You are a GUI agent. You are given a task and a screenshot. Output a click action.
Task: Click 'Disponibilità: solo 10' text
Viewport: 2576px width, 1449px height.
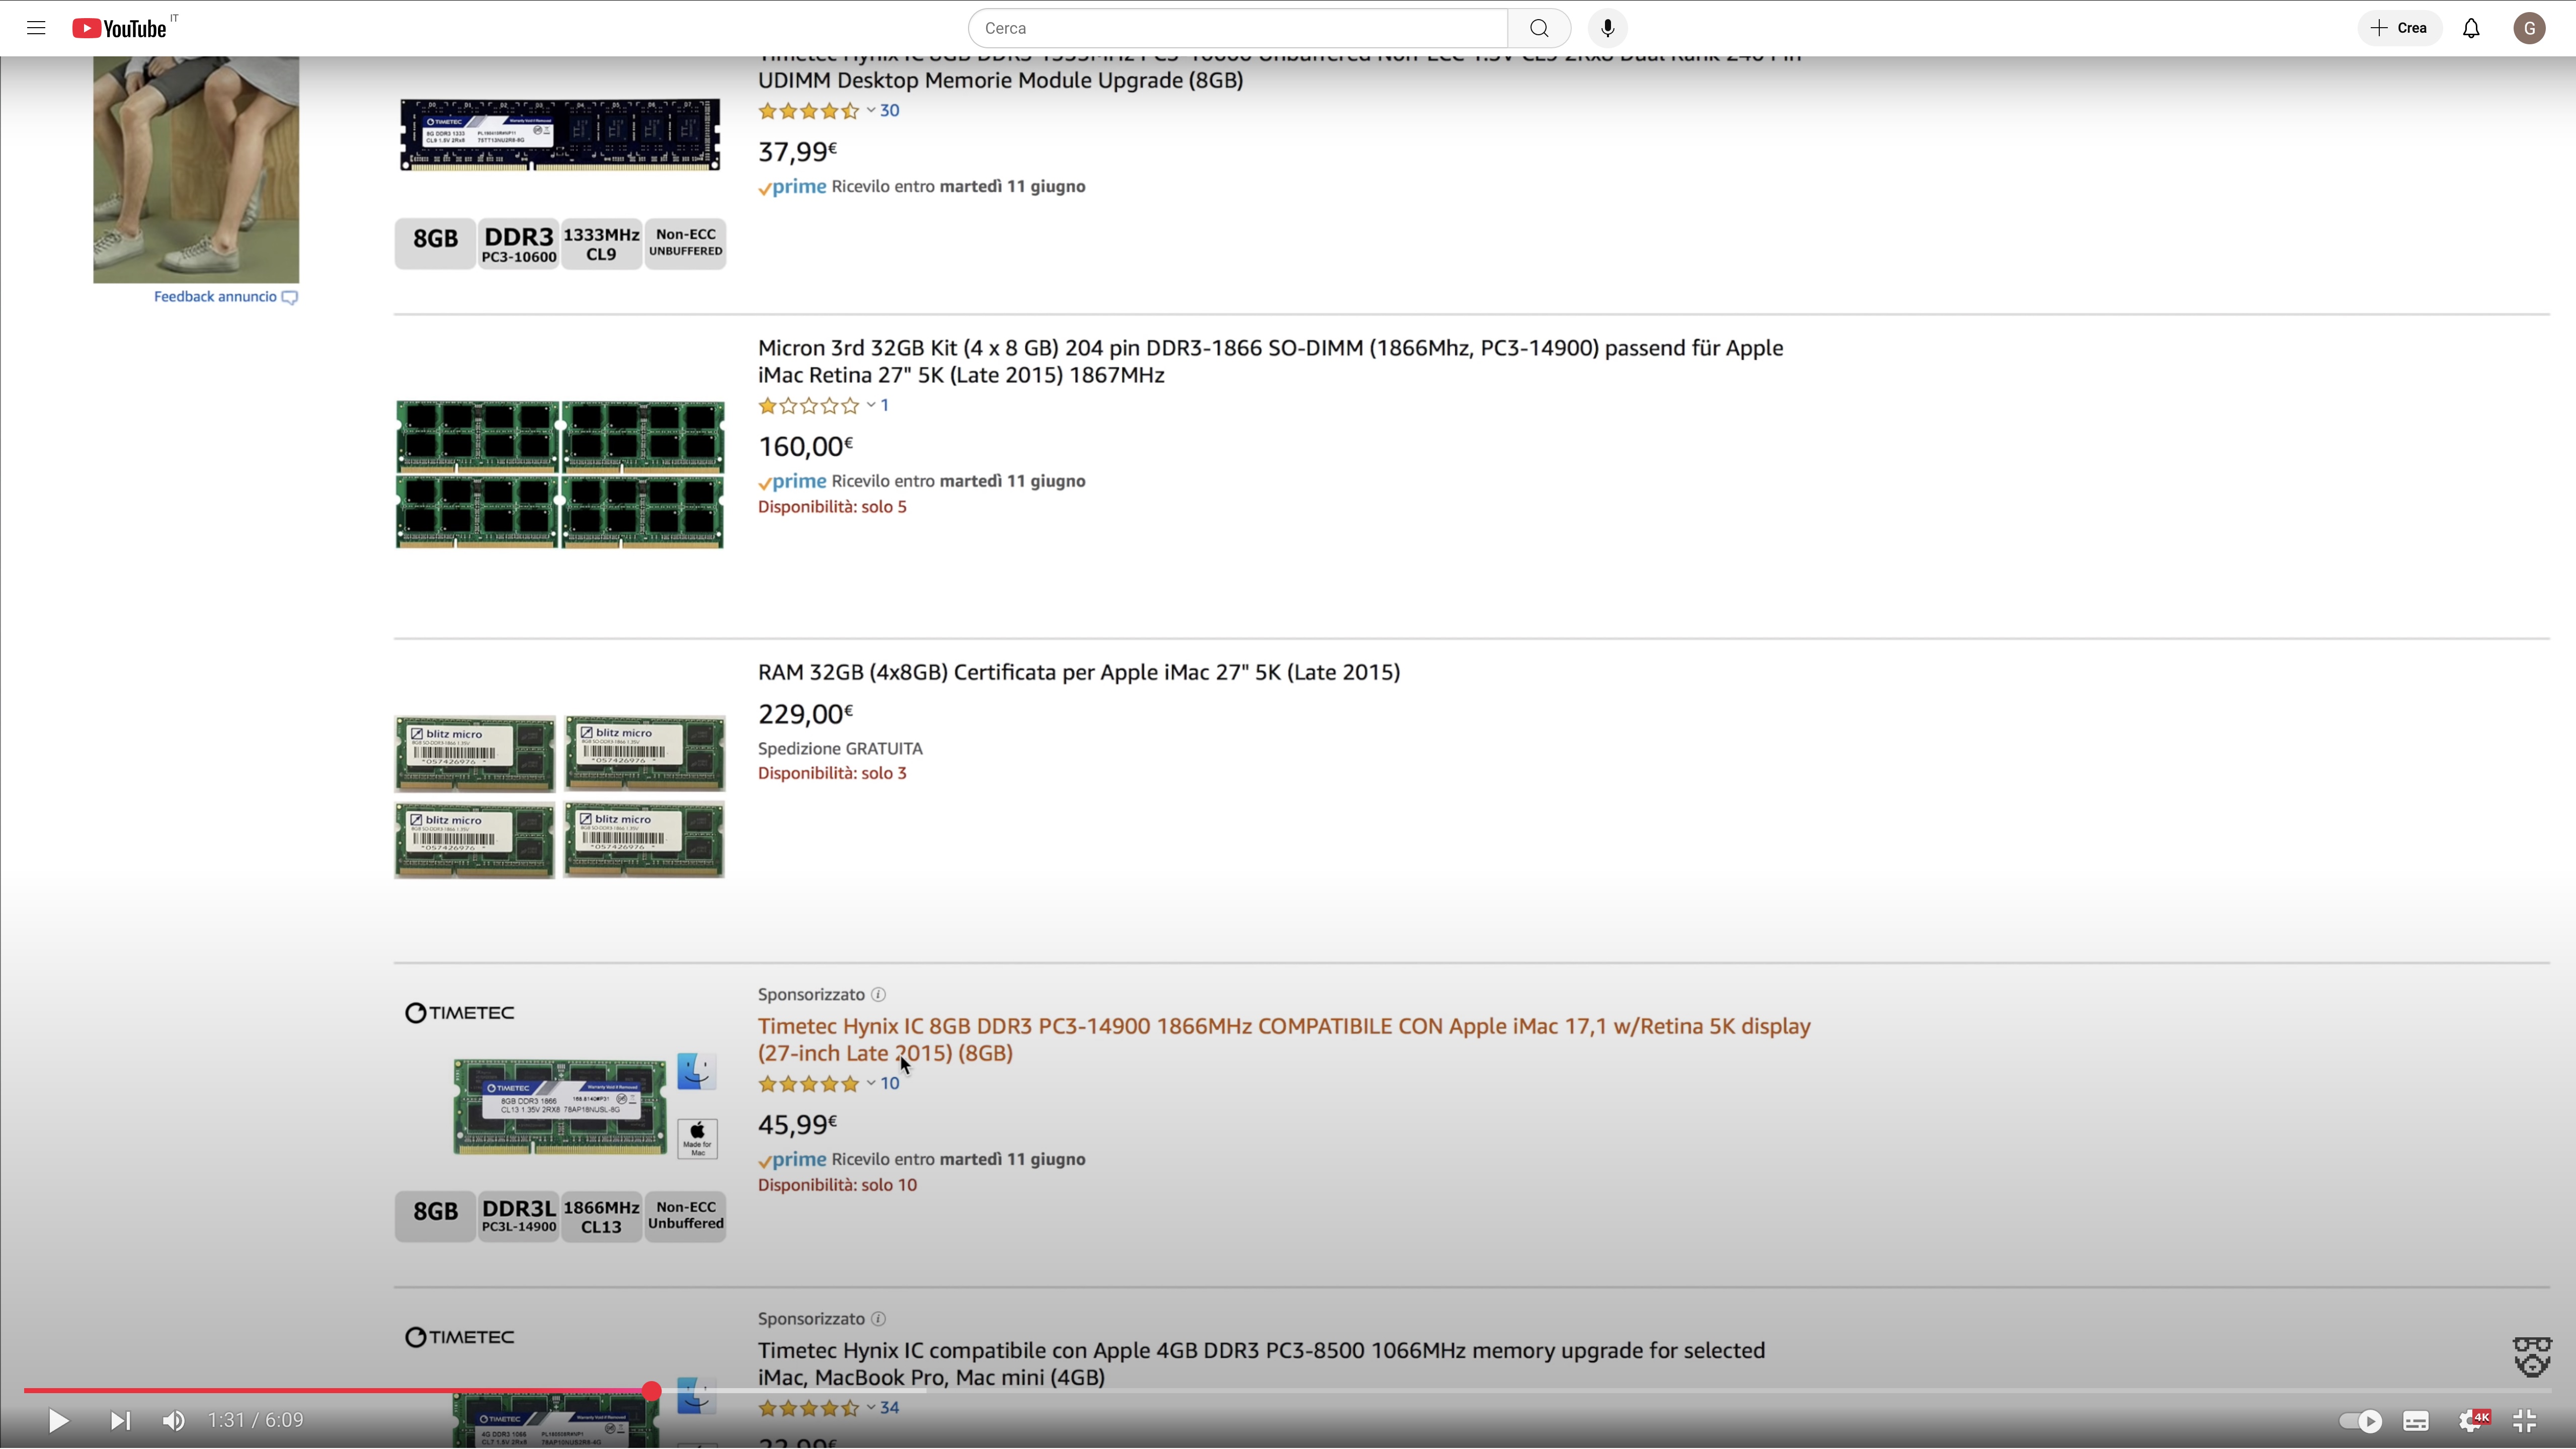pos(837,1186)
